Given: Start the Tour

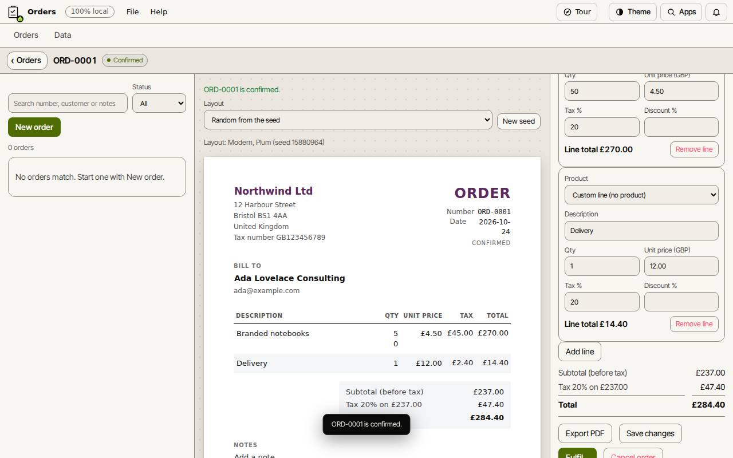Looking at the screenshot, I should [x=577, y=12].
